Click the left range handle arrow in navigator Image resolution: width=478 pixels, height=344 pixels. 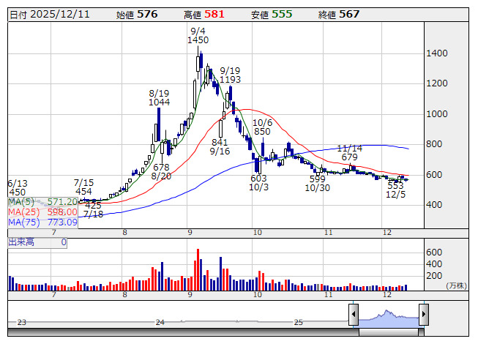[x=354, y=314]
